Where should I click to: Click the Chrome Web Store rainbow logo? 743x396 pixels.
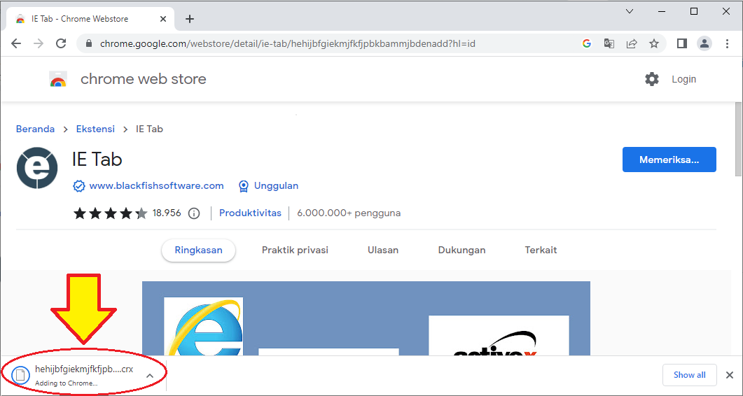click(x=58, y=79)
